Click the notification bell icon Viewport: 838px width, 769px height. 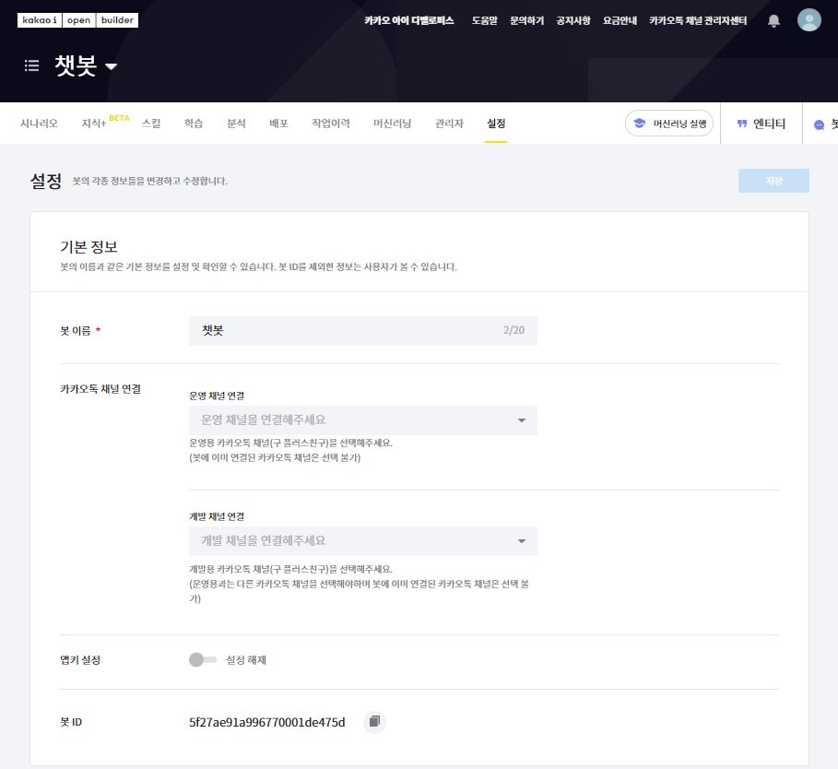(x=773, y=20)
